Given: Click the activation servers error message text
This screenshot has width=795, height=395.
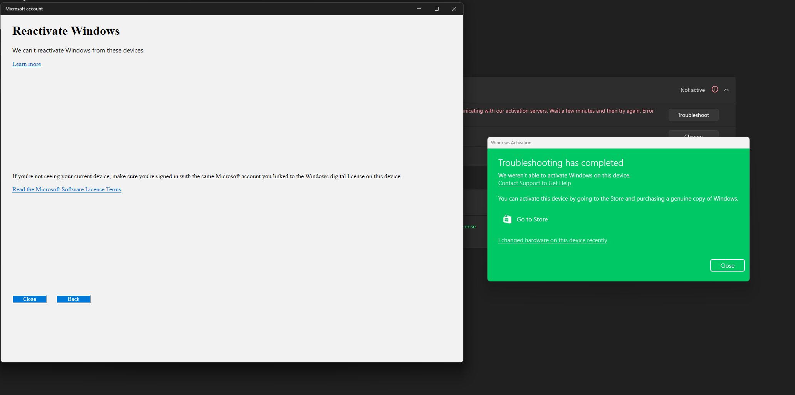Looking at the screenshot, I should point(559,111).
